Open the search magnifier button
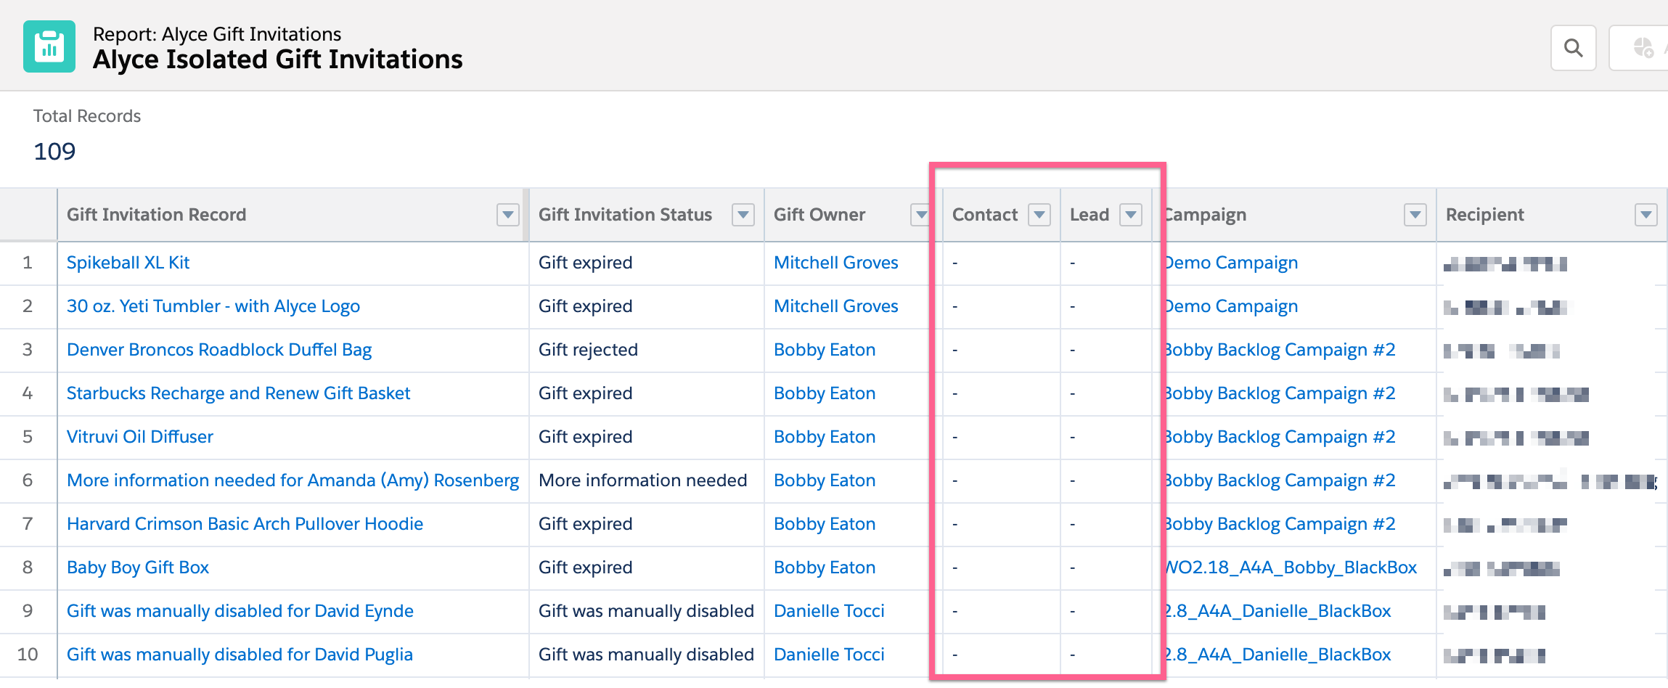Viewport: 1668px width, 688px height. click(1573, 48)
